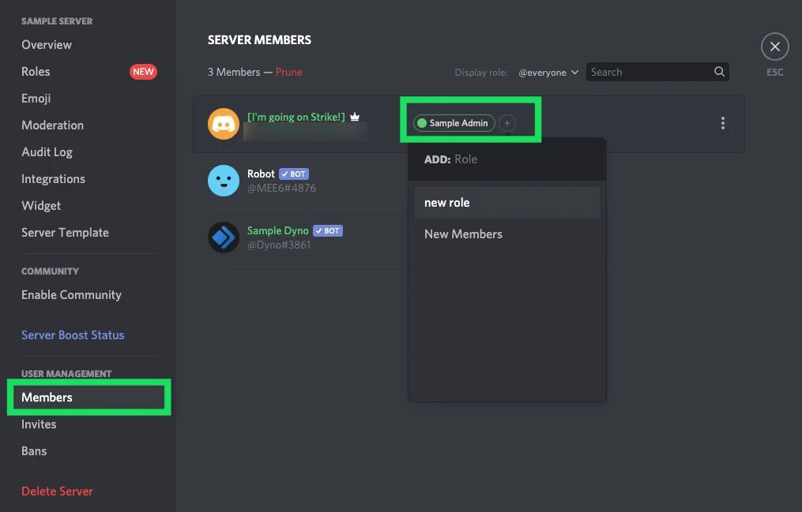
Task: Click the chevron arrow next to @everyone
Action: tap(574, 73)
